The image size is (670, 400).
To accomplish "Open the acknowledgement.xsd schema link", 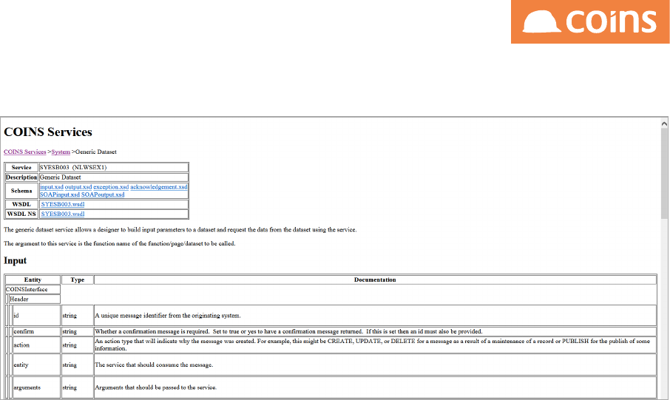I will [x=159, y=187].
